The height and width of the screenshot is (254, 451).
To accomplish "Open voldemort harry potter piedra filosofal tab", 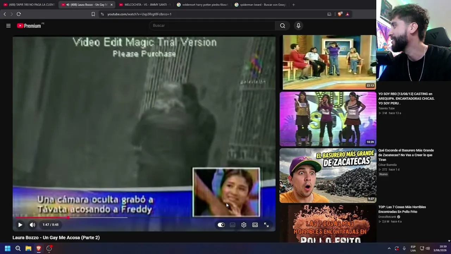I will pyautogui.click(x=203, y=5).
